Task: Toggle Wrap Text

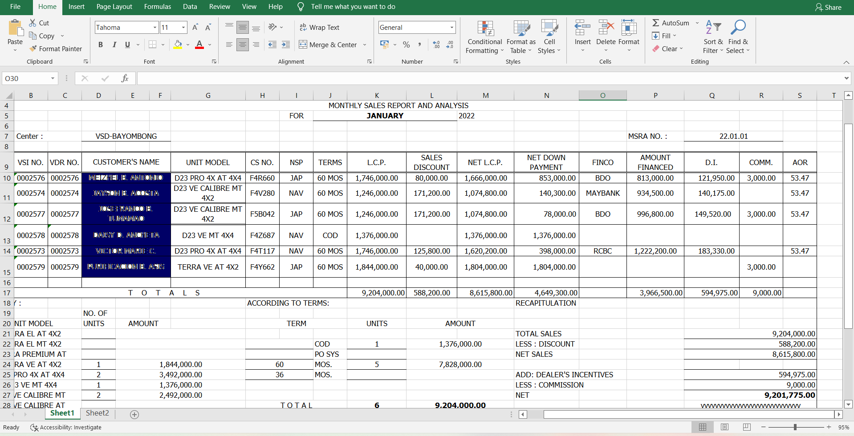Action: point(319,27)
